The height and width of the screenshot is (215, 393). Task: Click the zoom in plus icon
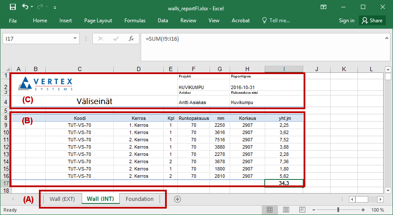tap(363, 210)
